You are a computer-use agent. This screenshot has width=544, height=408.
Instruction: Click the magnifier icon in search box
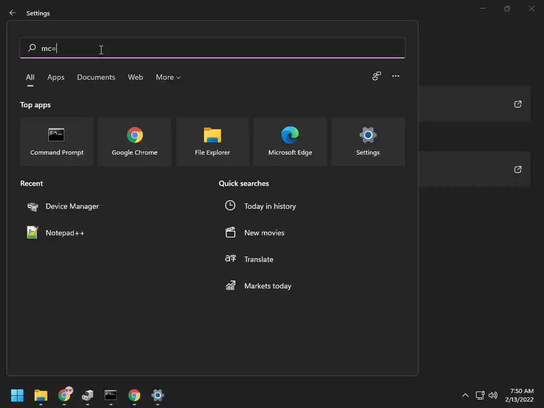pos(32,48)
